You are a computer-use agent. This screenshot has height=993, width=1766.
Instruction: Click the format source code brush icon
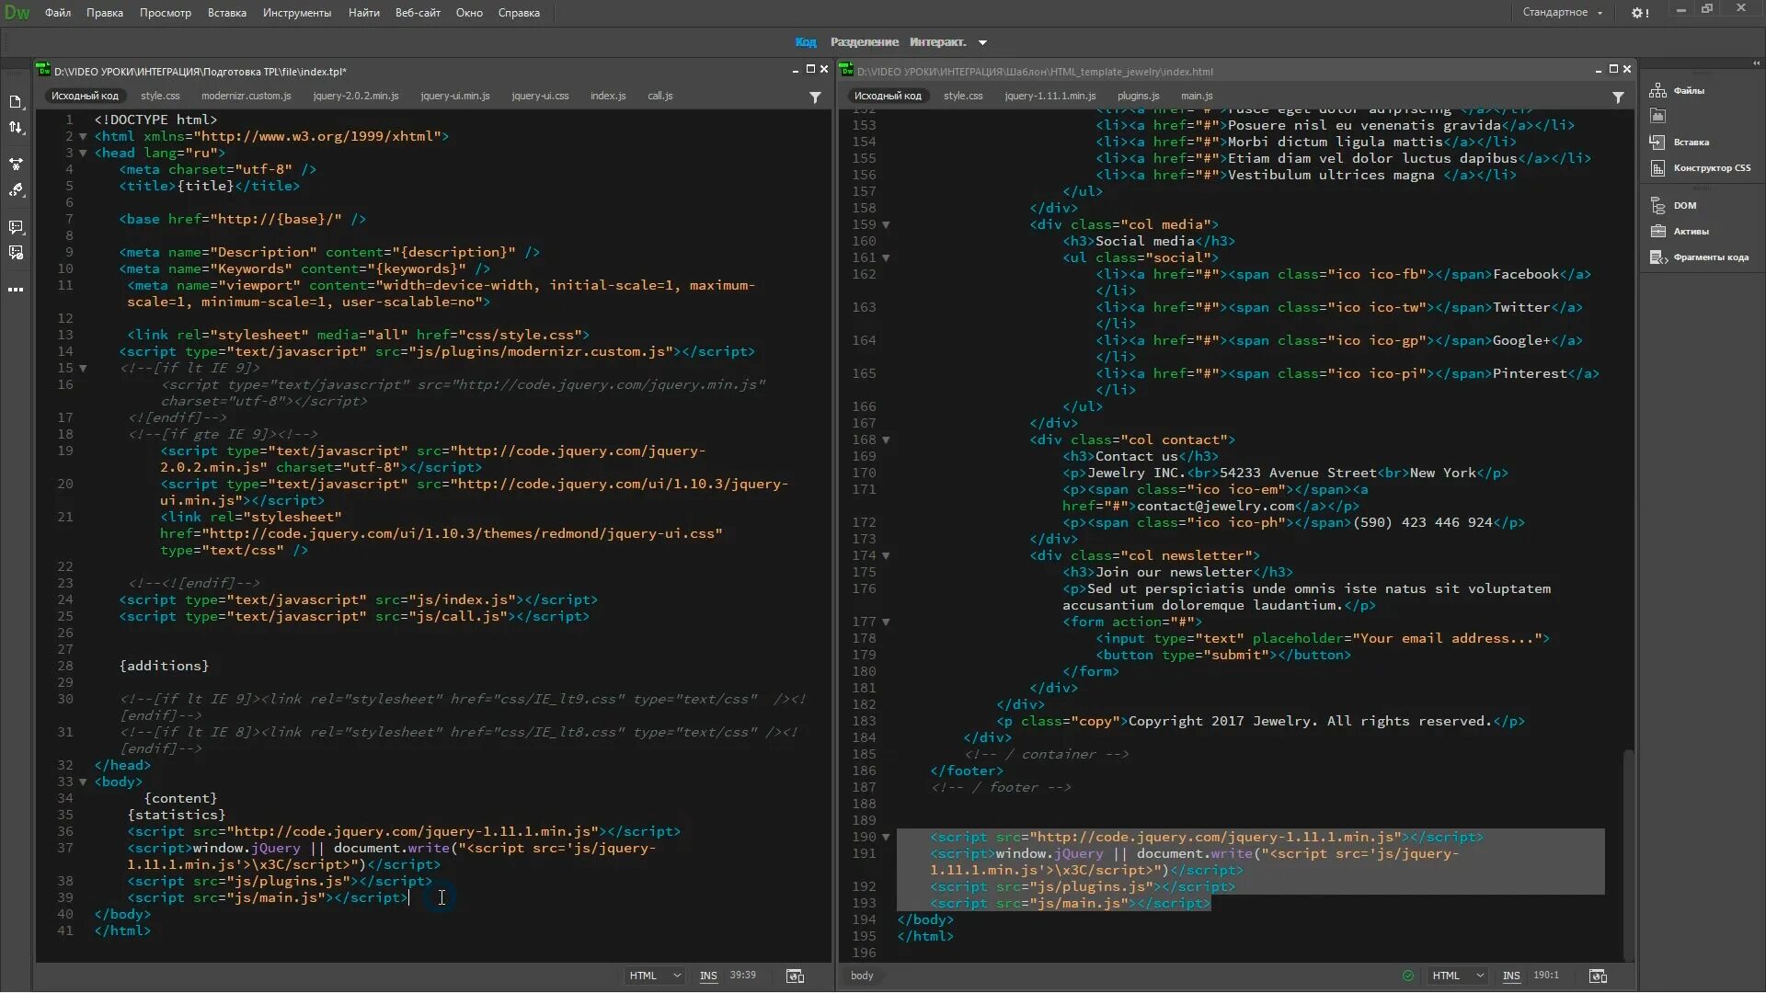coord(16,190)
